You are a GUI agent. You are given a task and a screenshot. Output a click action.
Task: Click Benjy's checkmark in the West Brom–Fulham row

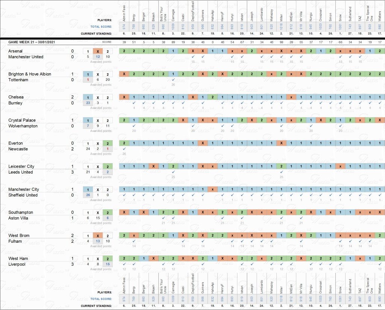[134, 241]
